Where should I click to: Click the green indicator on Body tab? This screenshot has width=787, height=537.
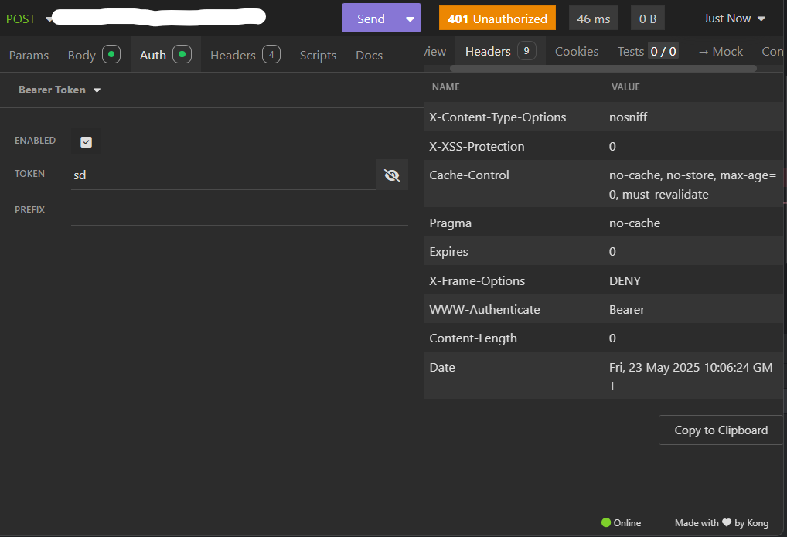[x=111, y=54]
